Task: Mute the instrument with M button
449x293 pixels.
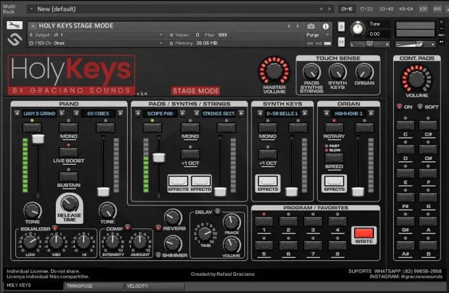Action: [x=341, y=42]
